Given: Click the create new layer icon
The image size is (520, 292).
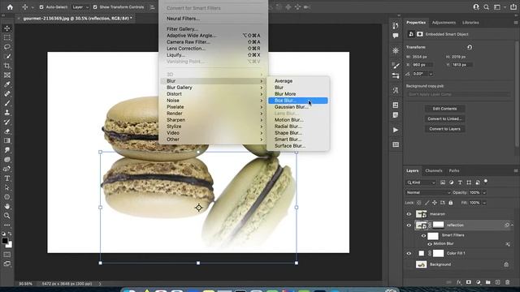Looking at the screenshot, I should coord(498,282).
